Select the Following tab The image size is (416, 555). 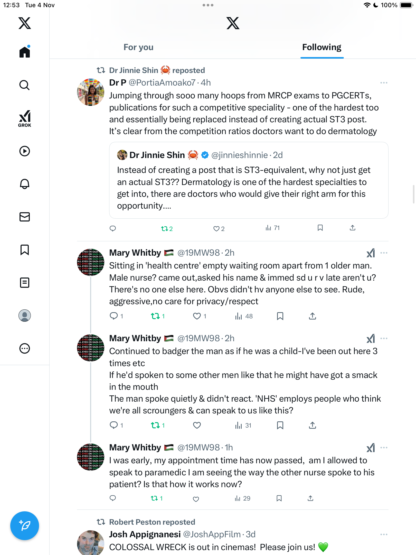[x=322, y=47]
